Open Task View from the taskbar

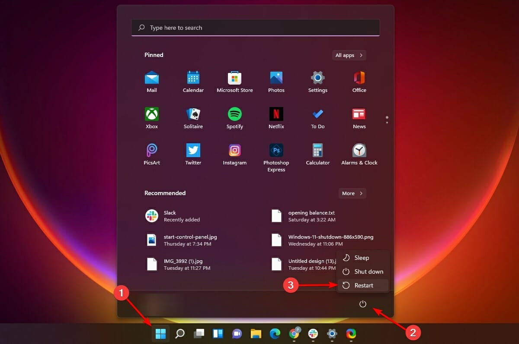click(199, 334)
